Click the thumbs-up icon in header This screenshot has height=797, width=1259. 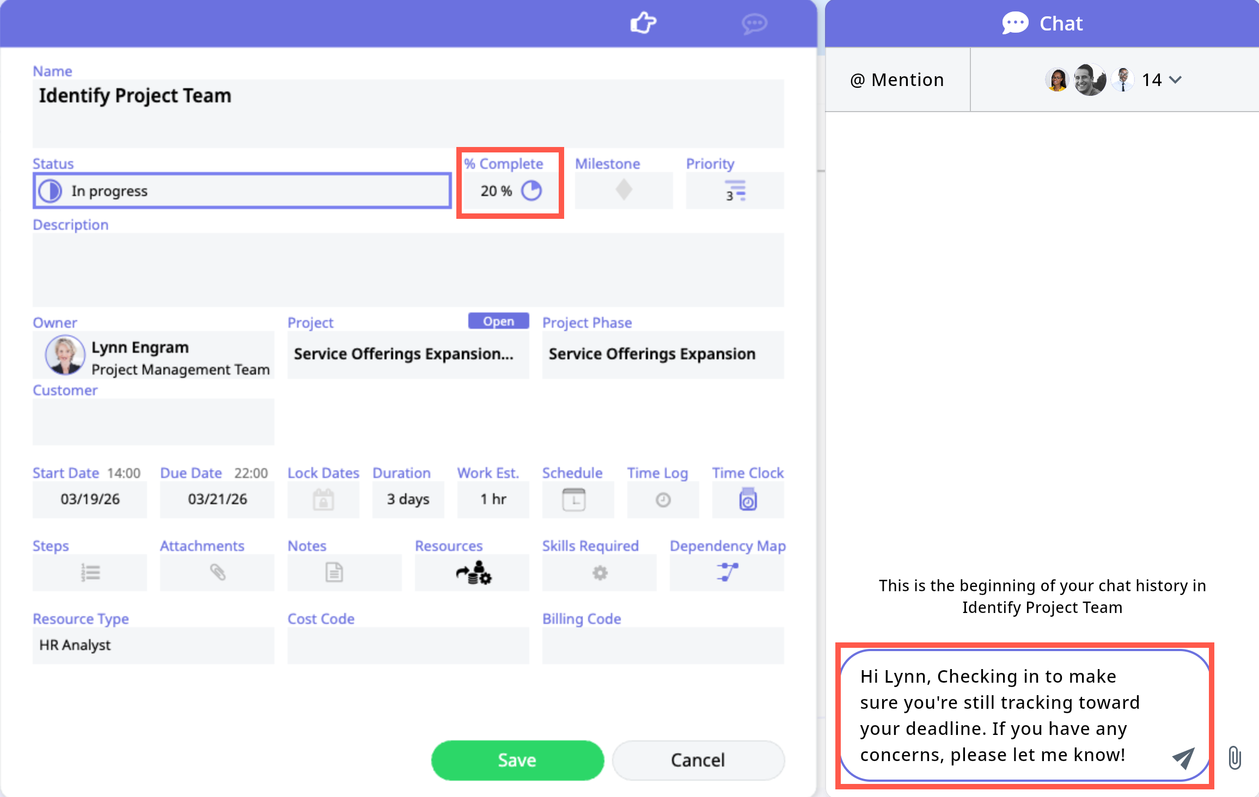click(x=643, y=23)
